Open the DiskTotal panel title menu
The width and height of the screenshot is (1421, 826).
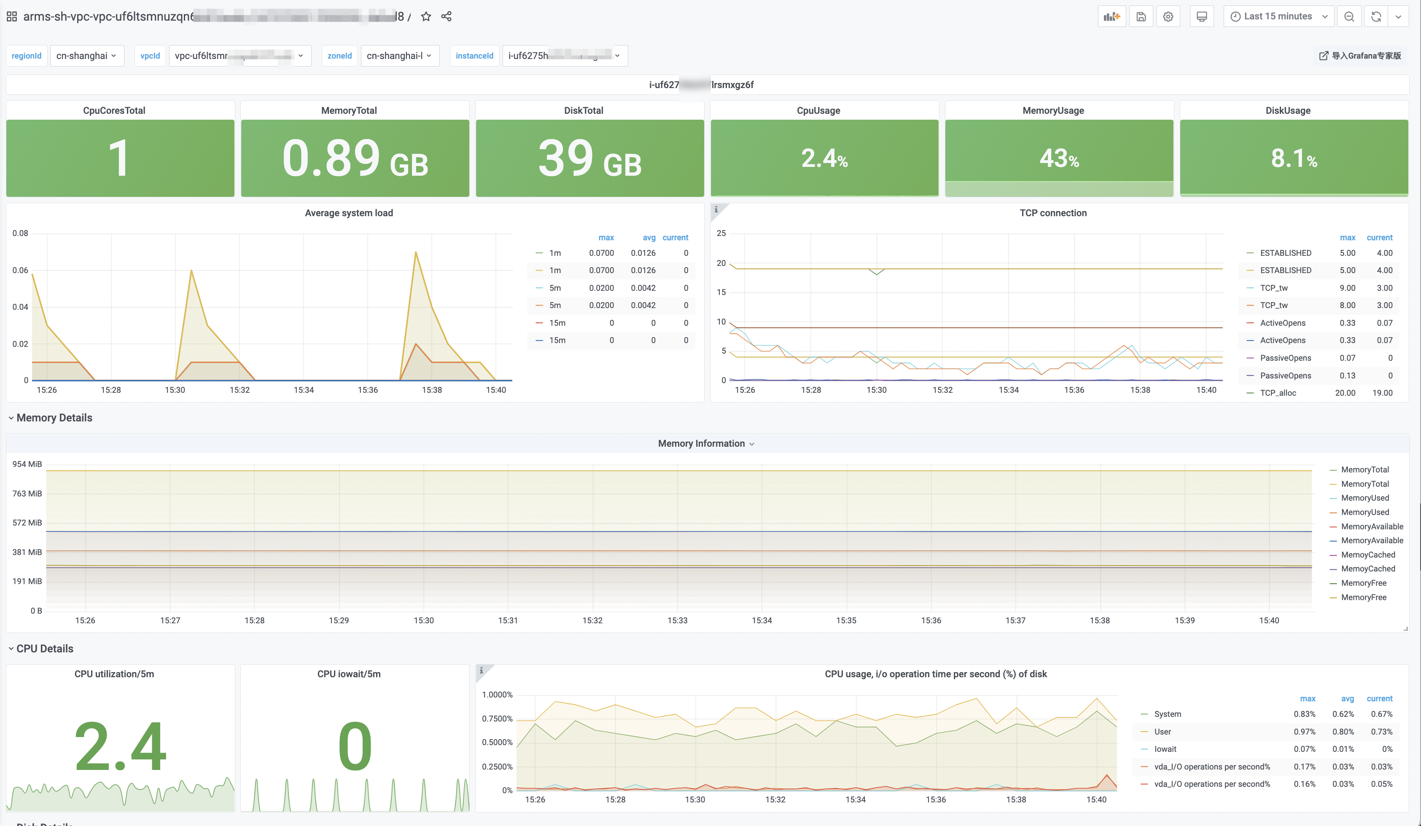click(x=584, y=110)
